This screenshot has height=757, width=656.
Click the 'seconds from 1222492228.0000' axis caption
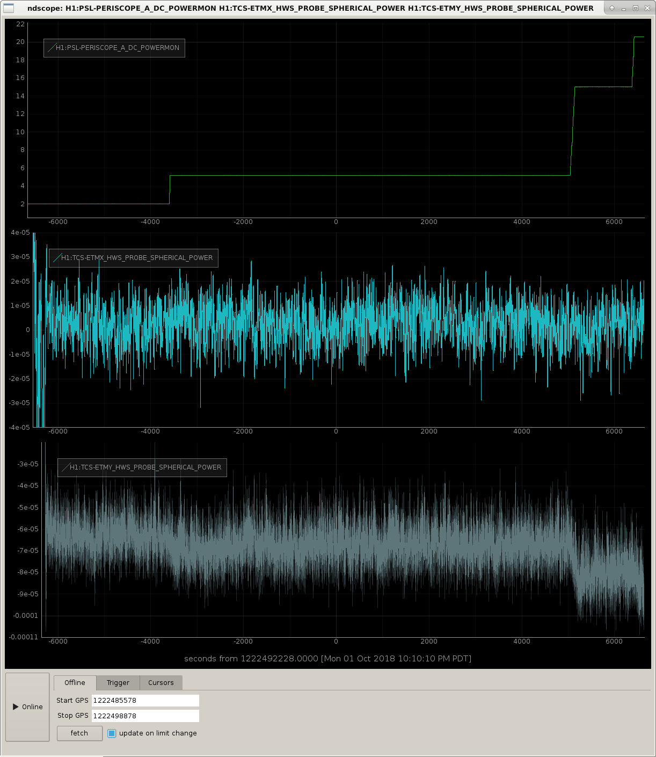[x=327, y=659]
